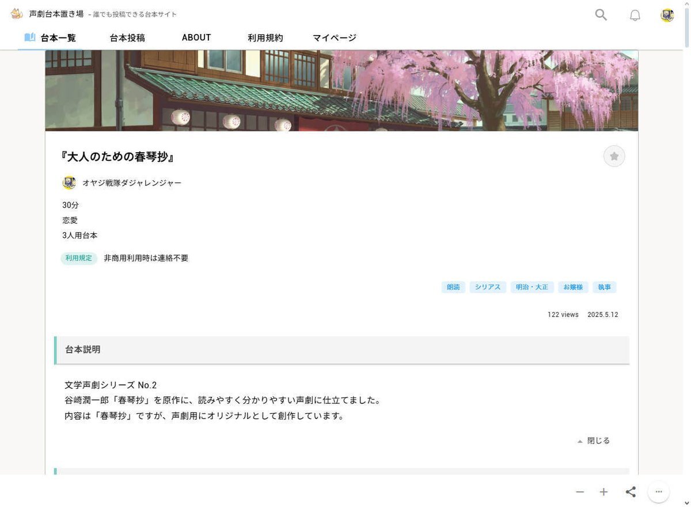The height and width of the screenshot is (507, 691).
Task: Click the cherry blossom header image
Action: pyautogui.click(x=341, y=90)
